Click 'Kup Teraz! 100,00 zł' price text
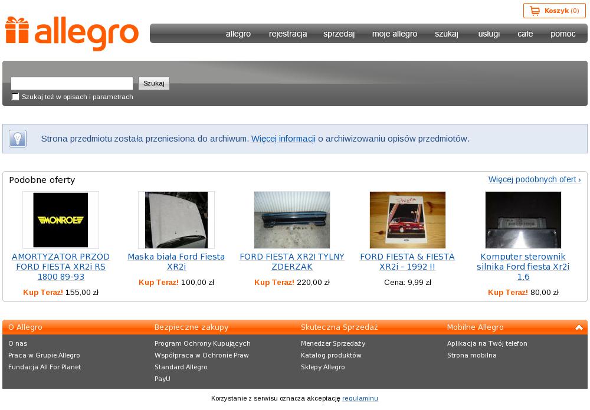 click(x=176, y=283)
